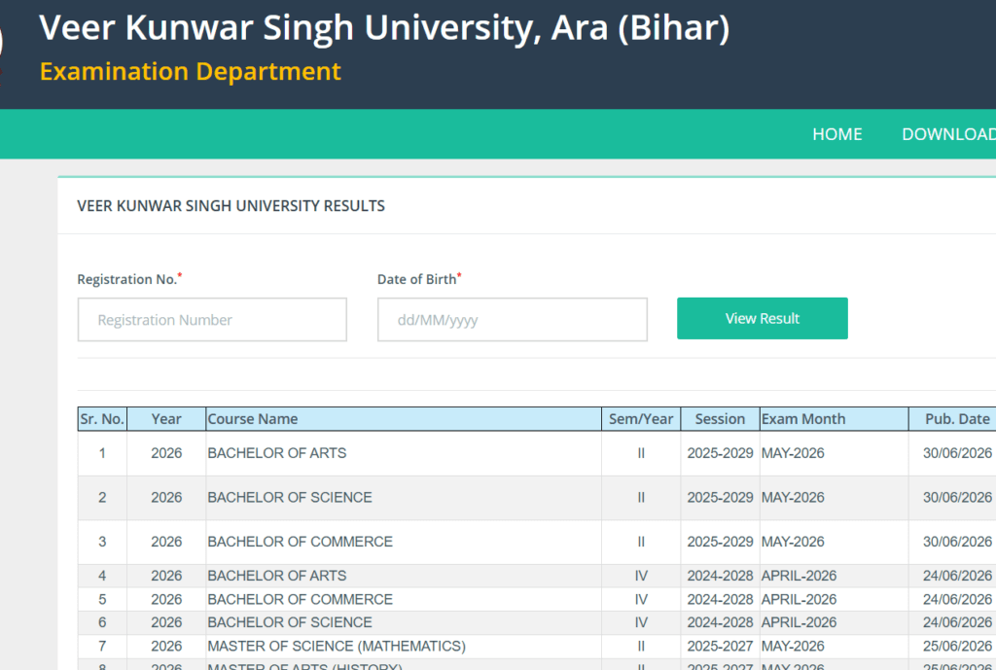Focus the Registration Number input field
Image resolution: width=996 pixels, height=670 pixels.
pos(212,319)
